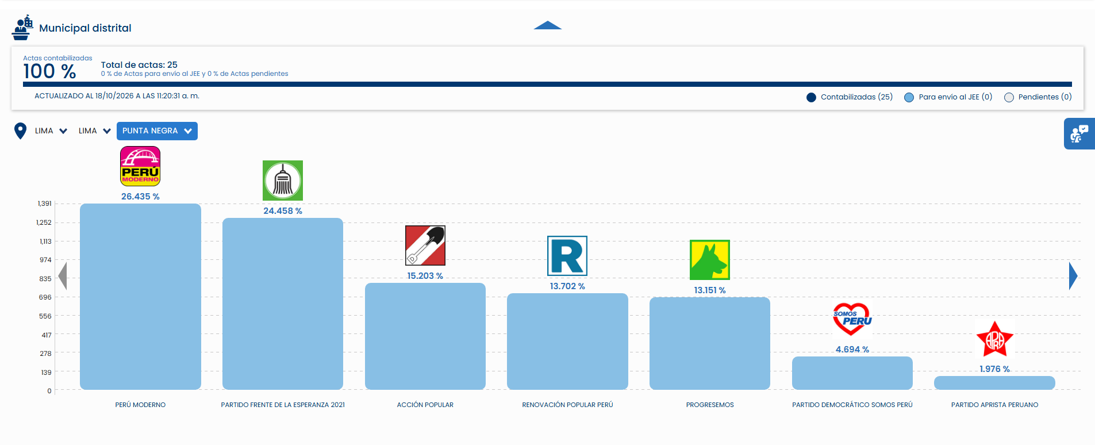Collapse section with the blue up triangle
Screen dimensions: 1095x445
tap(547, 25)
